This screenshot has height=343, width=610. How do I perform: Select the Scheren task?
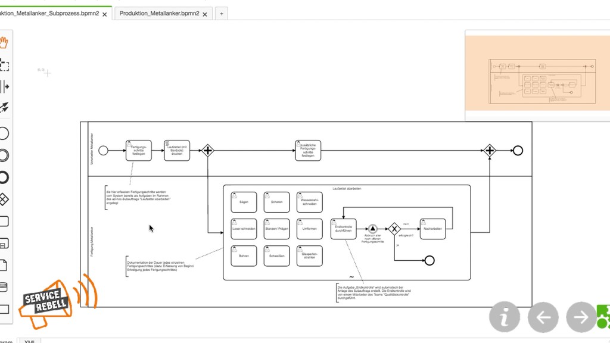[276, 202]
